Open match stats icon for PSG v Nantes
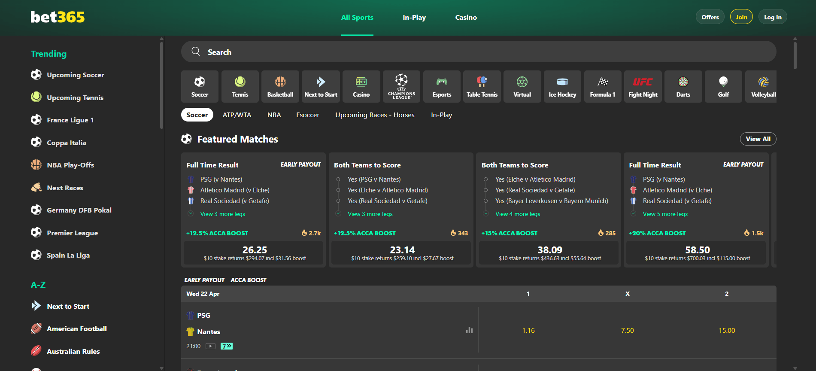This screenshot has height=371, width=816. tap(469, 330)
